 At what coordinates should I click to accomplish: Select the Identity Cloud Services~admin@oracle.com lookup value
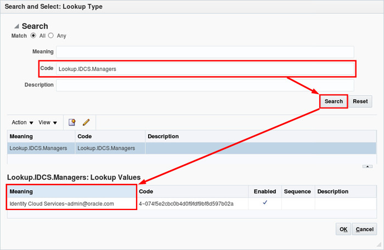(61, 204)
